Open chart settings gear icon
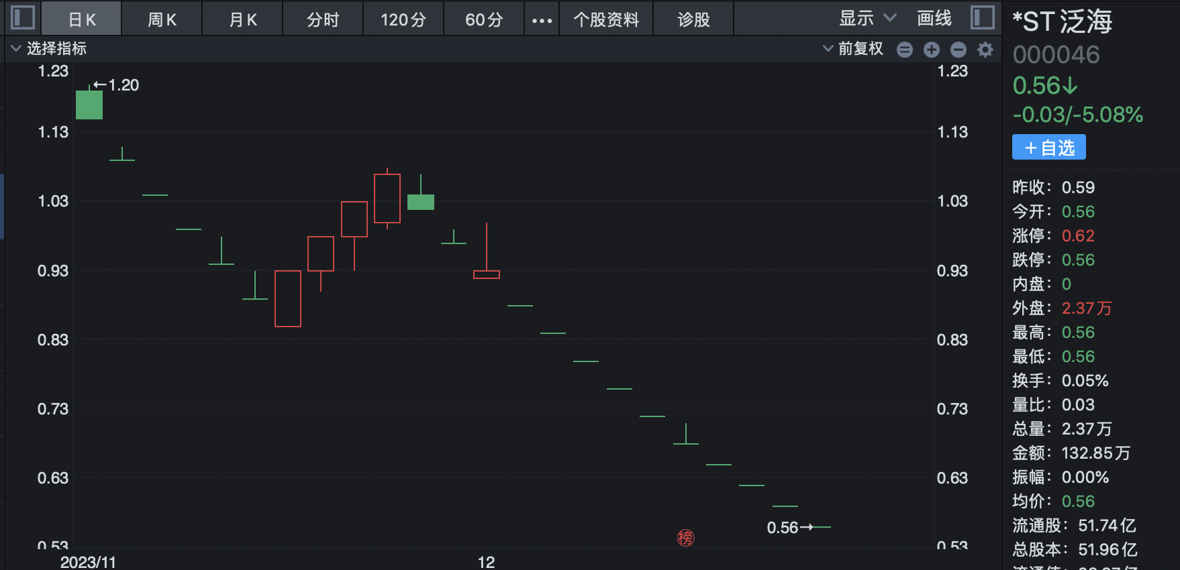Viewport: 1180px width, 570px height. pyautogui.click(x=985, y=50)
